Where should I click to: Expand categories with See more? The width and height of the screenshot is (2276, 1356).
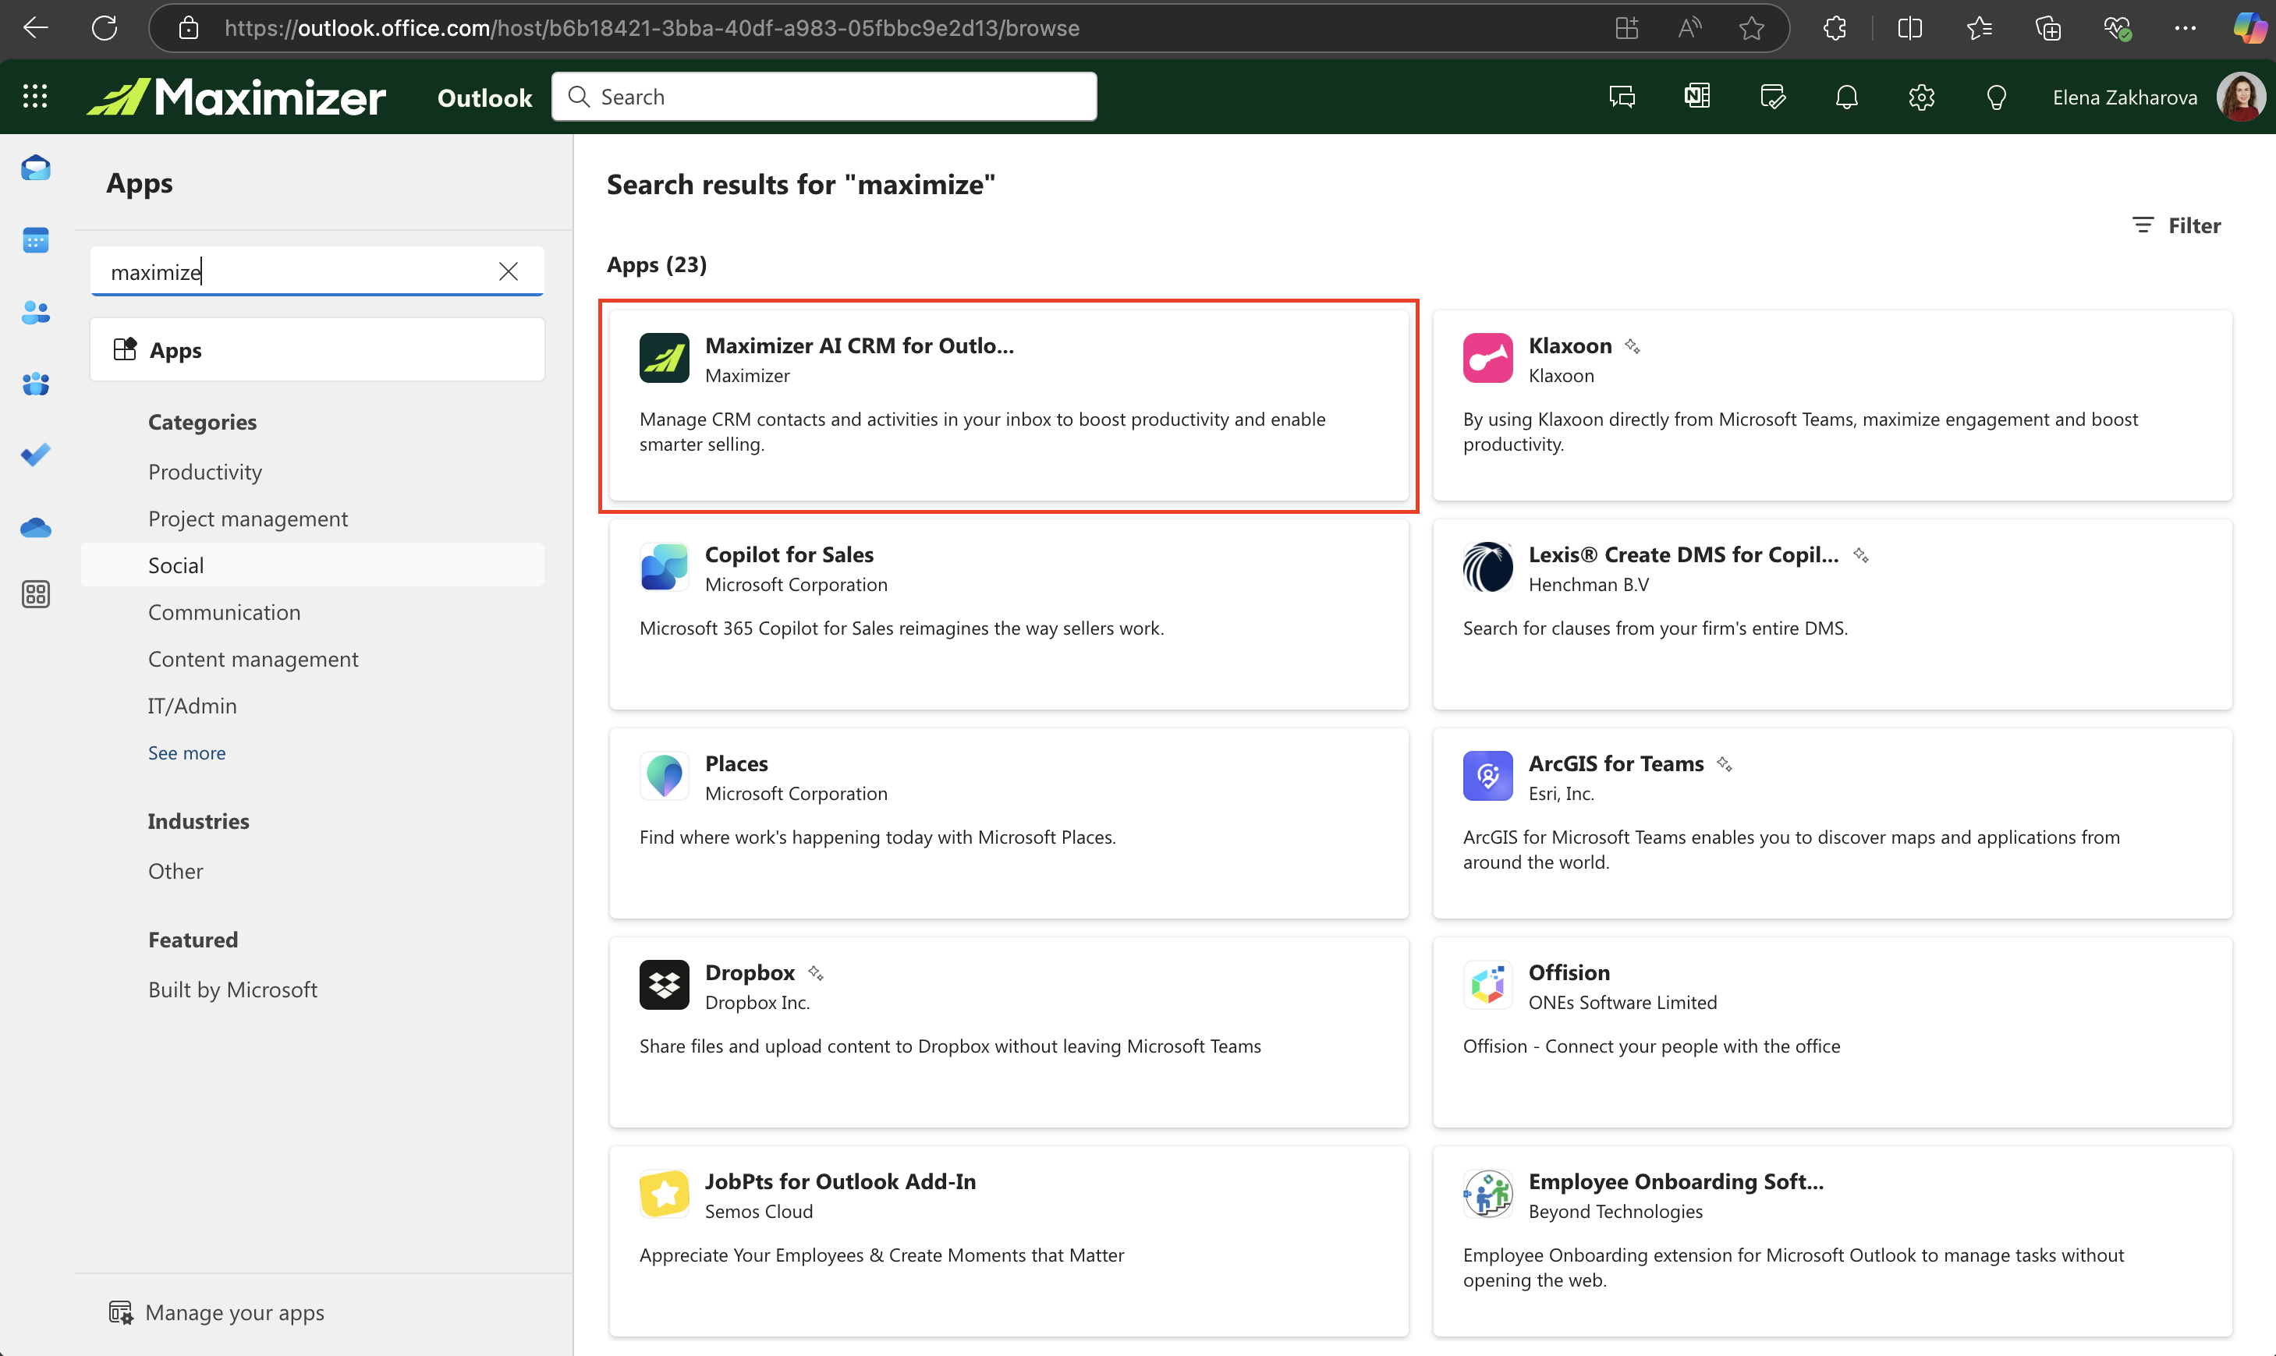(186, 752)
